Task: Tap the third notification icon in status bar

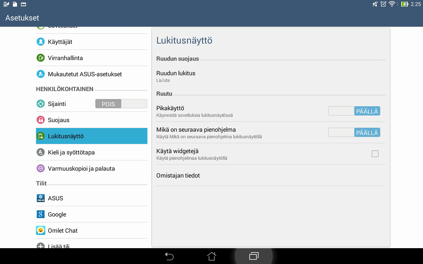Action: [x=23, y=4]
